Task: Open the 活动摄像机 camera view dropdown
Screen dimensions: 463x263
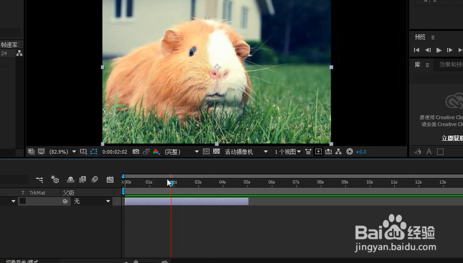Action: coord(246,151)
